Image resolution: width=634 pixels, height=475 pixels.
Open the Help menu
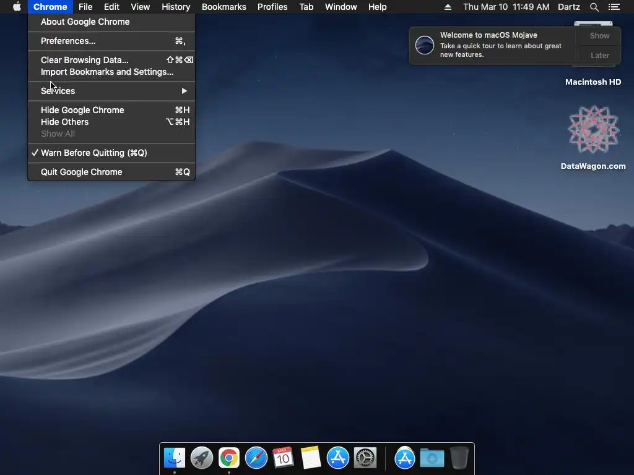click(377, 7)
